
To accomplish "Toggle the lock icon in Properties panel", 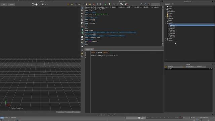I will (166, 67).
